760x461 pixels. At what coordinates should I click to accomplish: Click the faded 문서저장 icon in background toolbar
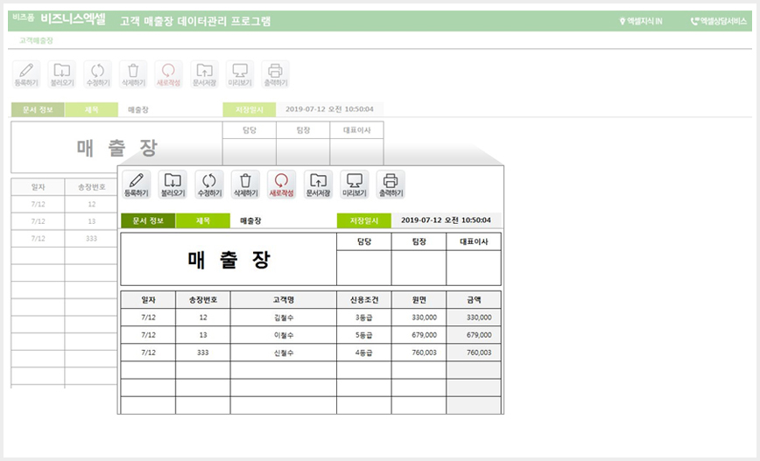205,74
